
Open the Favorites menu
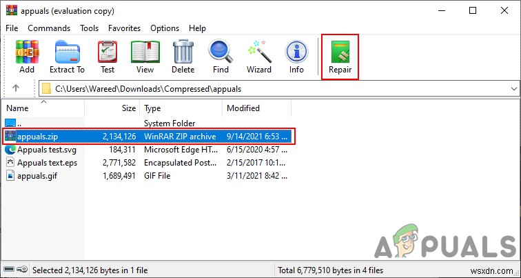(124, 28)
